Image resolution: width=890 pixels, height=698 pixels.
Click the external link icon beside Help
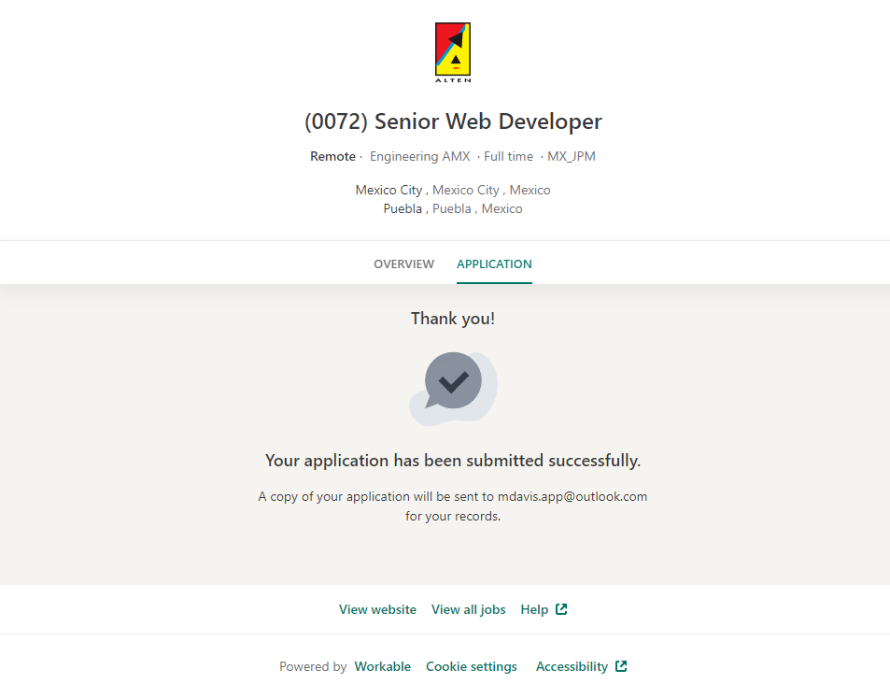tap(561, 609)
